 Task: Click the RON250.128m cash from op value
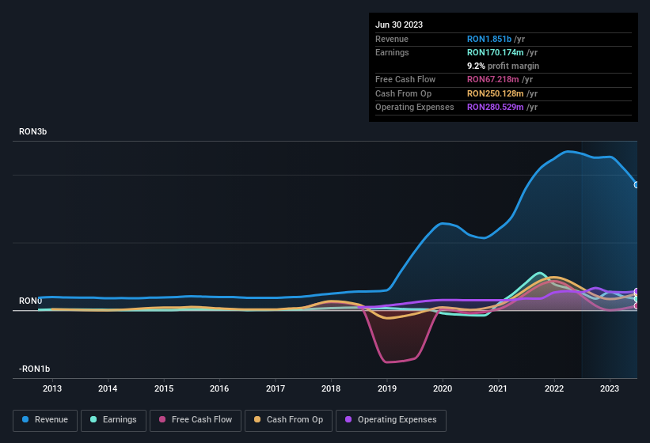point(496,93)
